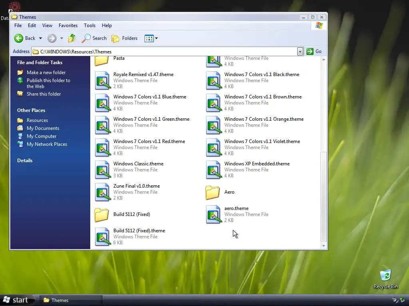Click the green Back arrow icon

18,38
